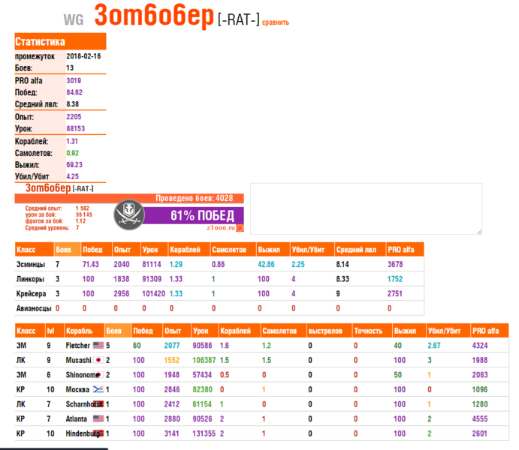Click the orange 'сравнить' compare link

[276, 22]
